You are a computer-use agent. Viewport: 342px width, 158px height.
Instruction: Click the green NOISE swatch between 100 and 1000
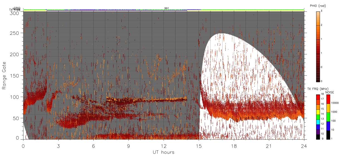(x=328, y=117)
